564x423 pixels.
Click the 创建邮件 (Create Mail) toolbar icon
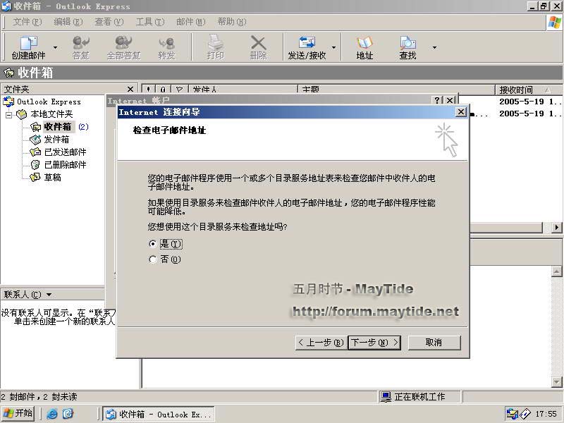tap(28, 43)
